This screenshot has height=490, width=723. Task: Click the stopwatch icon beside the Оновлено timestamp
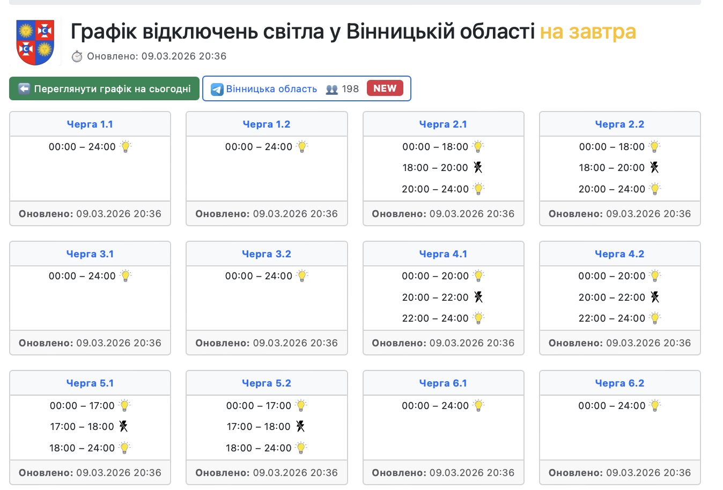(77, 56)
